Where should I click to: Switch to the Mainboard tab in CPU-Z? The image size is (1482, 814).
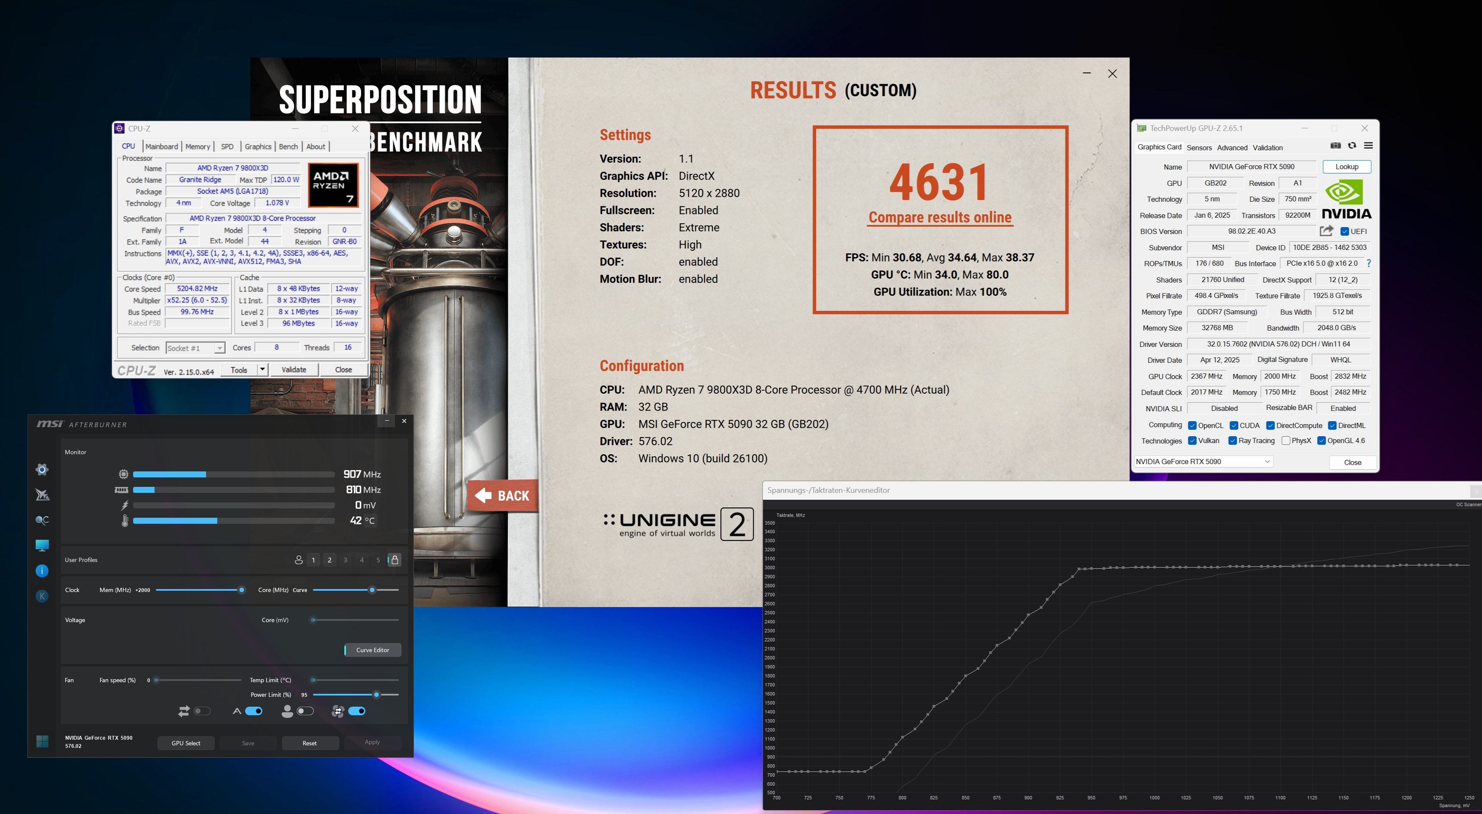(x=162, y=147)
